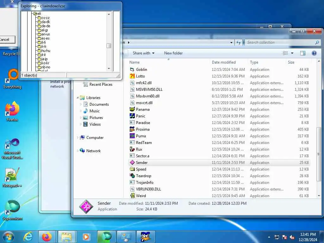Open the view options dropdown arrow

[x=292, y=53]
